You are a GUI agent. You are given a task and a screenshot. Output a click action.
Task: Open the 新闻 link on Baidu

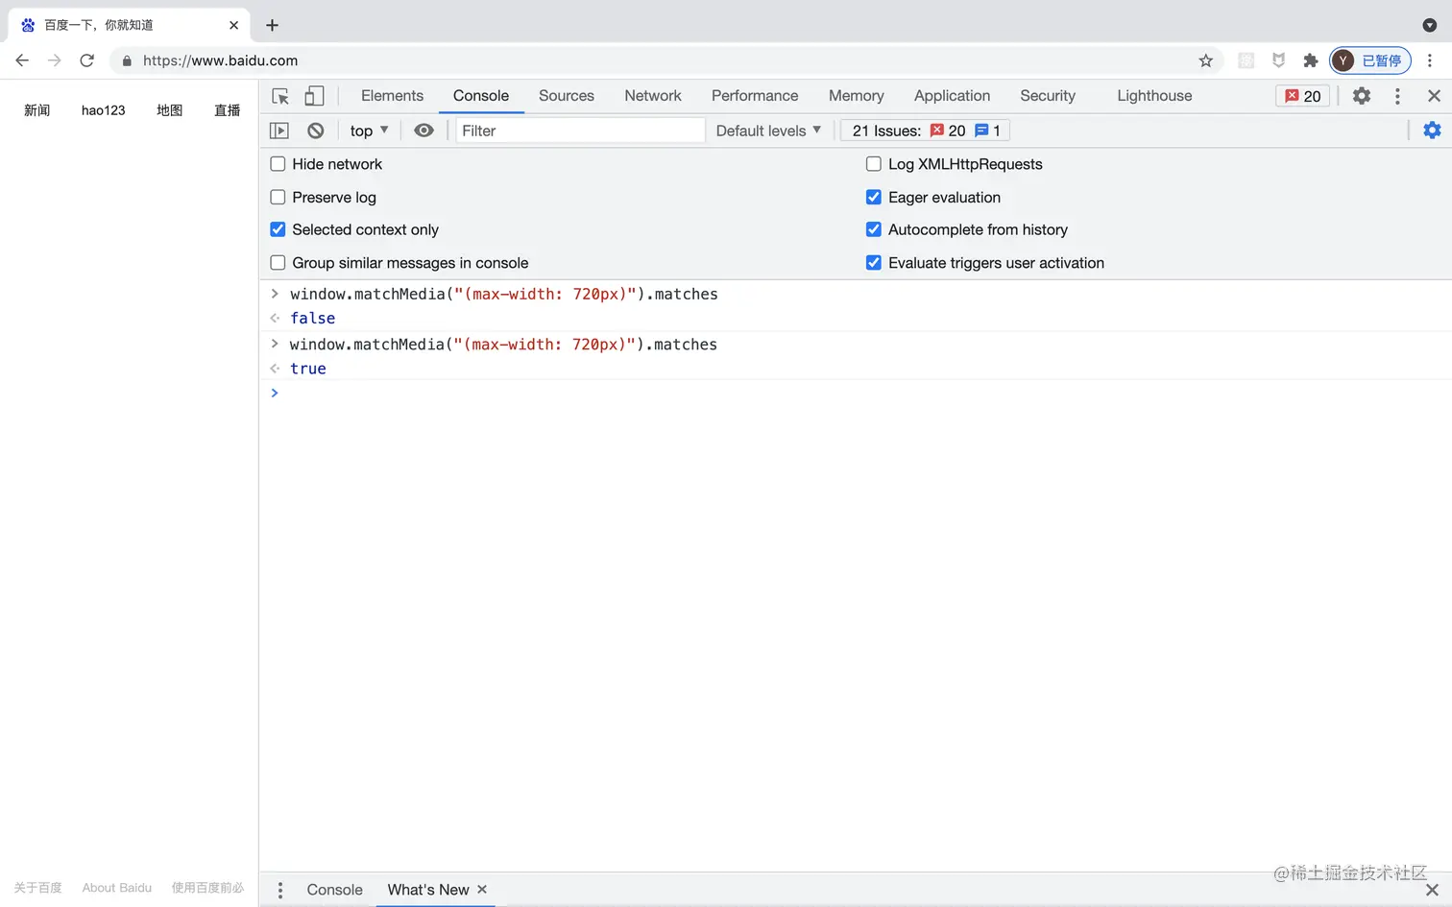coord(37,110)
